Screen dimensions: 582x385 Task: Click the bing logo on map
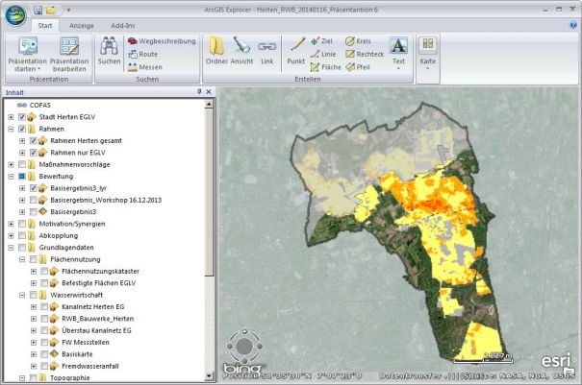tap(241, 369)
